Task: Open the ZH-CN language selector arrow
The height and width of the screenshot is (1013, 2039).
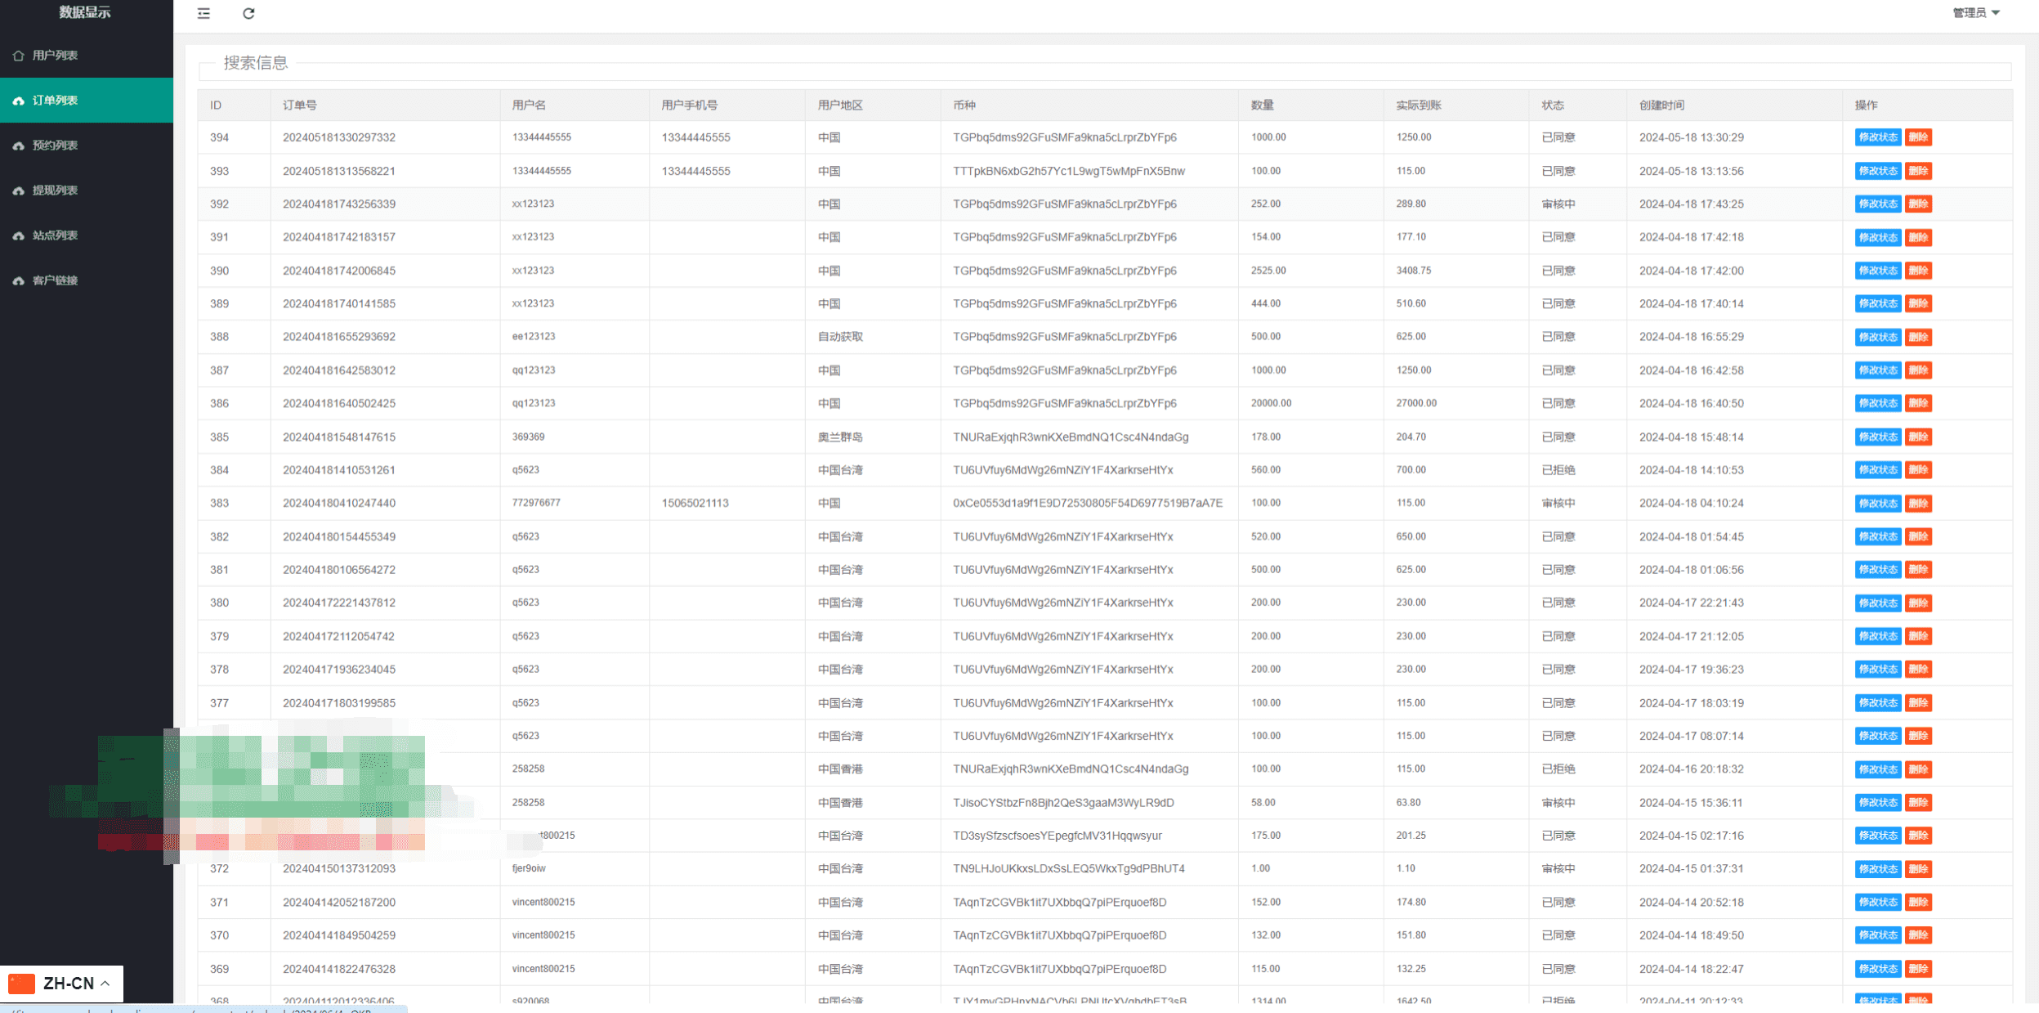Action: [x=105, y=983]
